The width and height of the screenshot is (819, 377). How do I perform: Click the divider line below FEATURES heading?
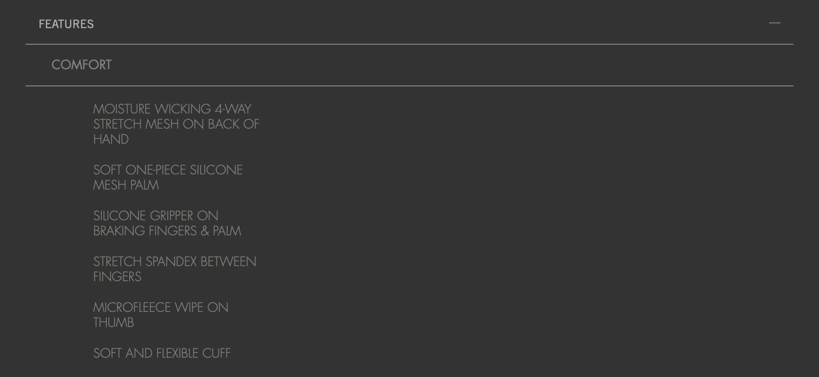click(x=409, y=44)
